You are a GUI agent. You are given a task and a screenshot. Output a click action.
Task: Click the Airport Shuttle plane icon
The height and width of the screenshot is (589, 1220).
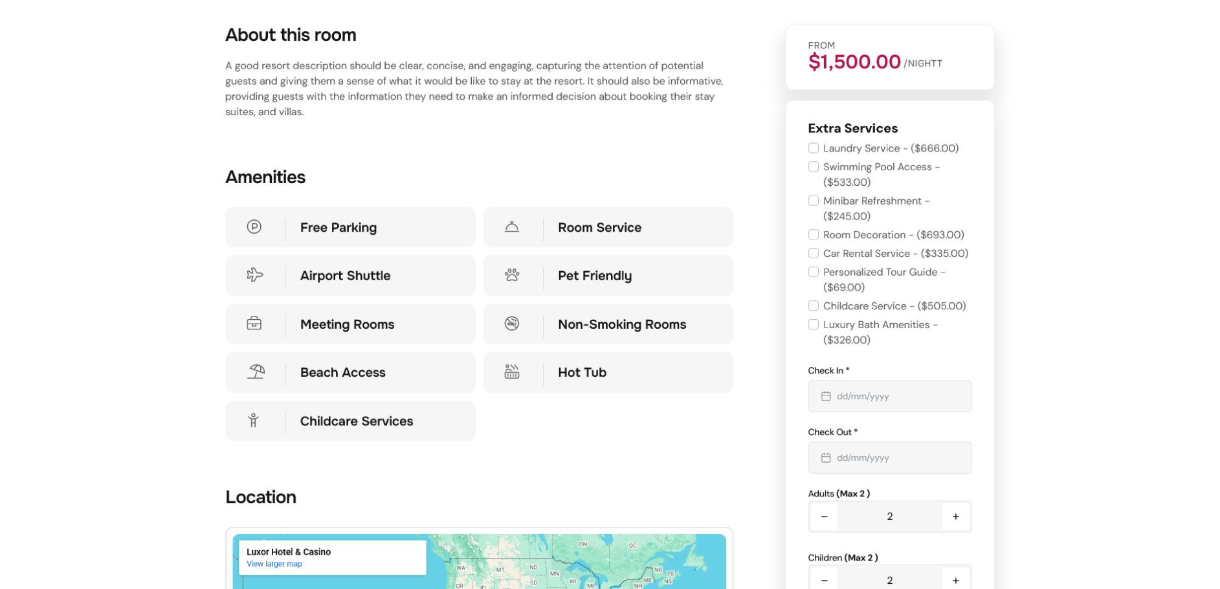coord(254,275)
